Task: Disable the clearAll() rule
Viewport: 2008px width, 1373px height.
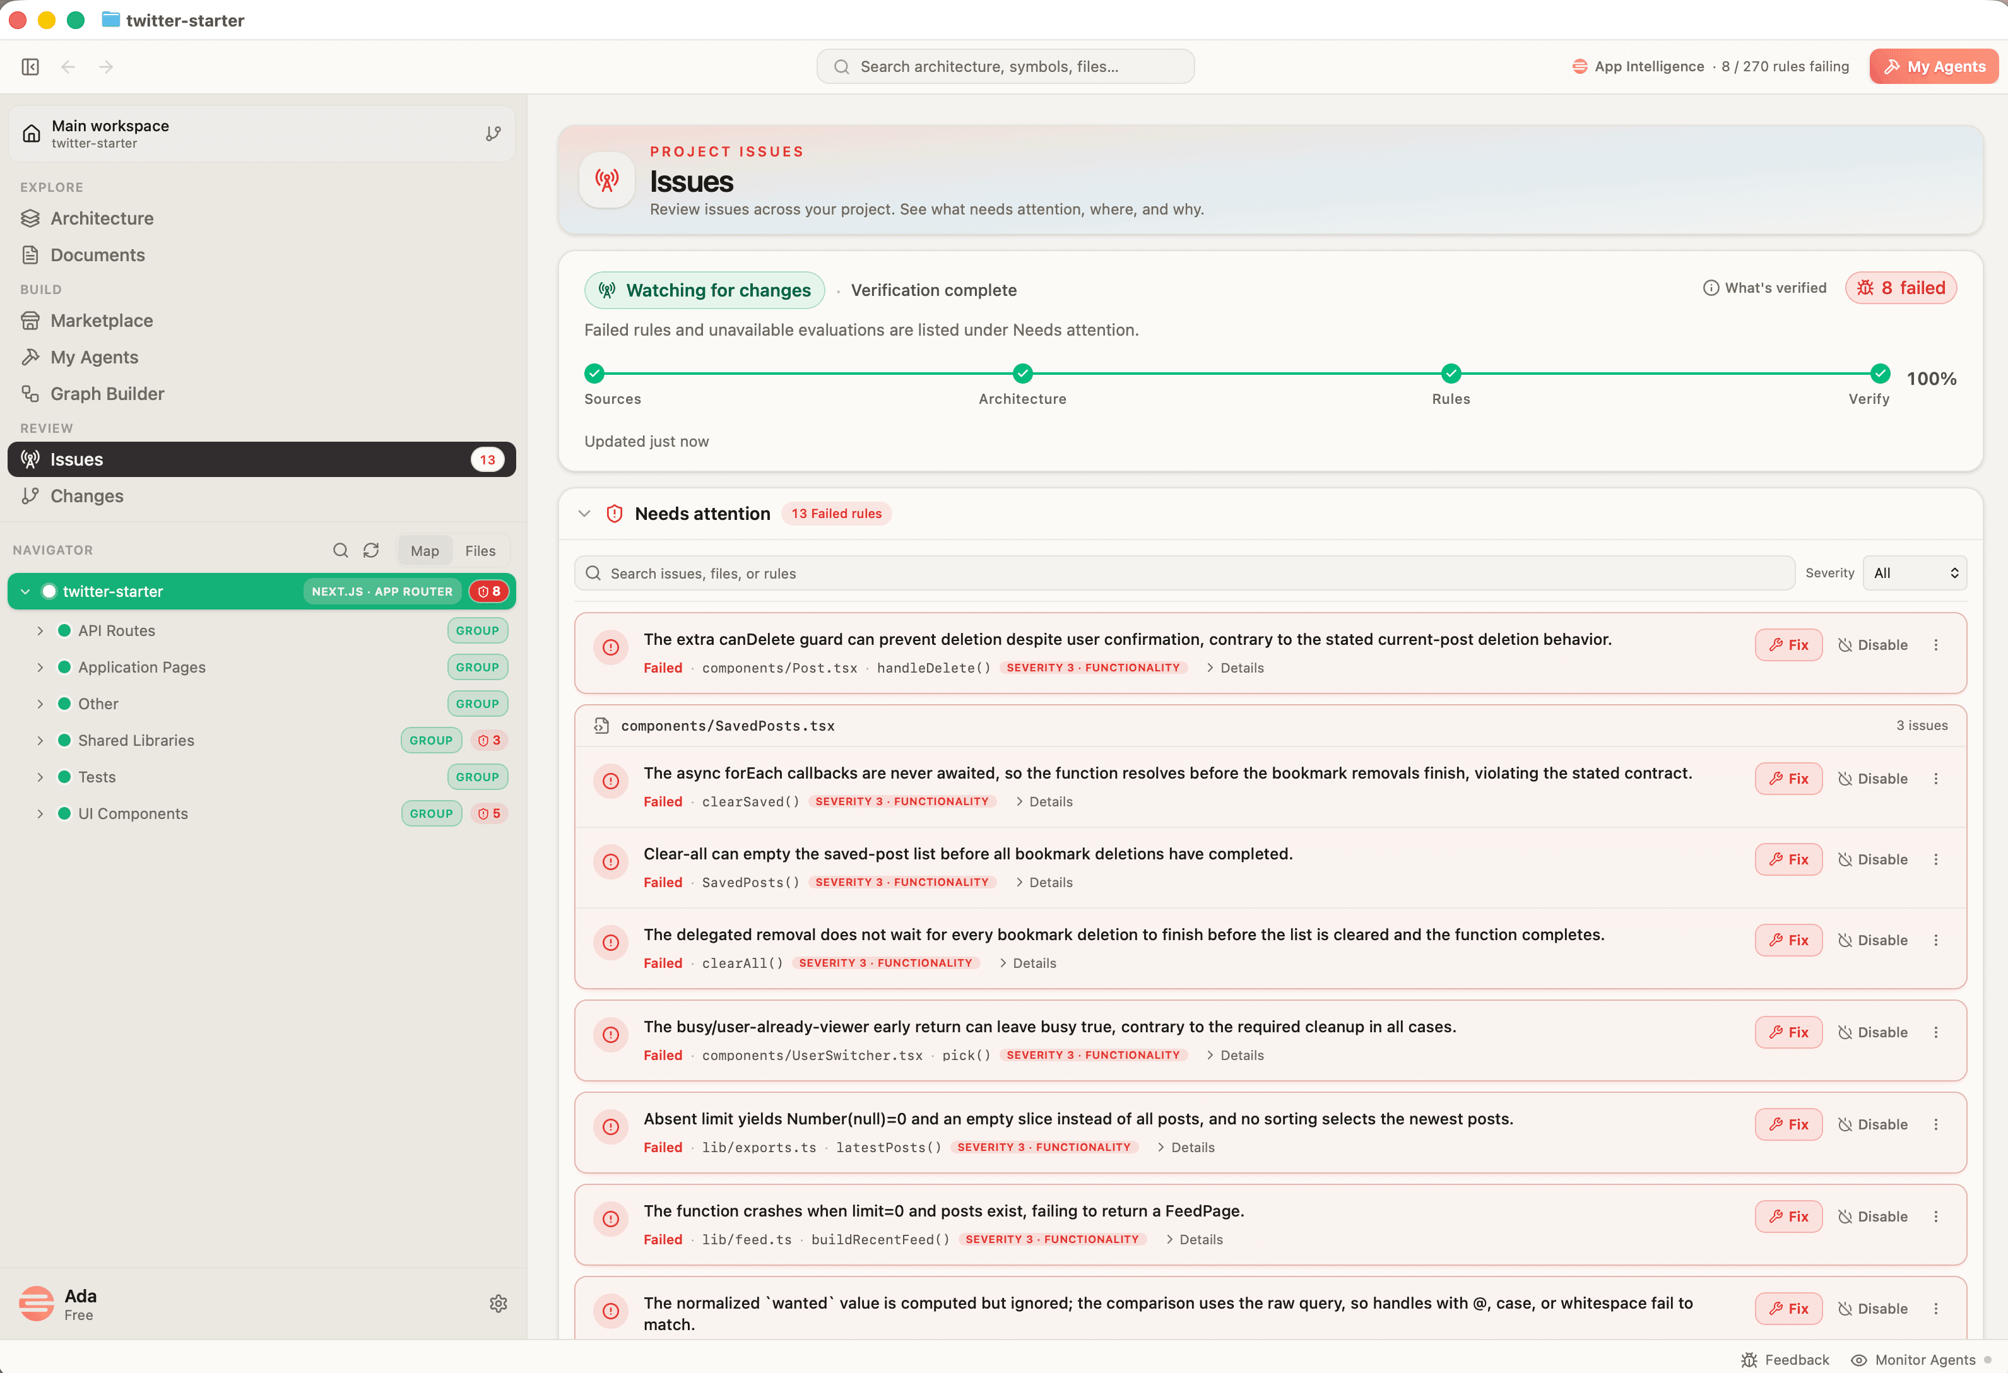Action: pos(1873,940)
